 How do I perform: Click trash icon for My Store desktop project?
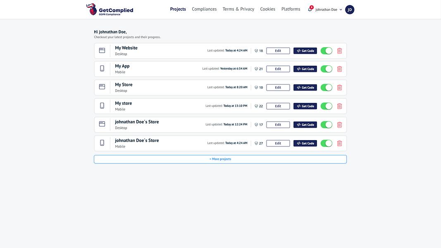click(339, 88)
